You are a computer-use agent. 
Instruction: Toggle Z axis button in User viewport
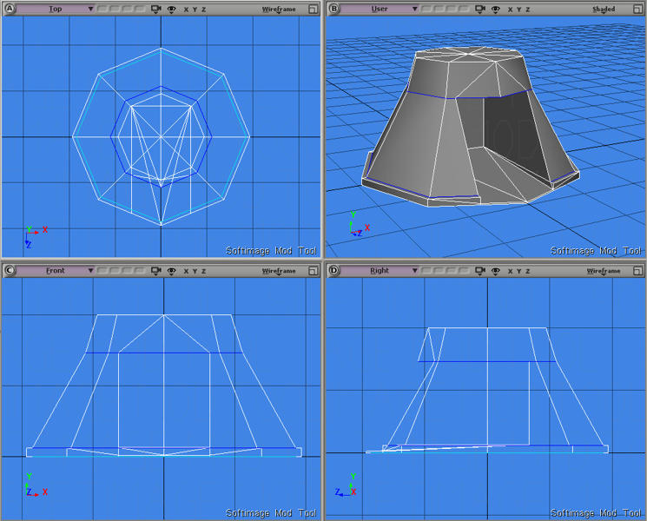point(528,10)
